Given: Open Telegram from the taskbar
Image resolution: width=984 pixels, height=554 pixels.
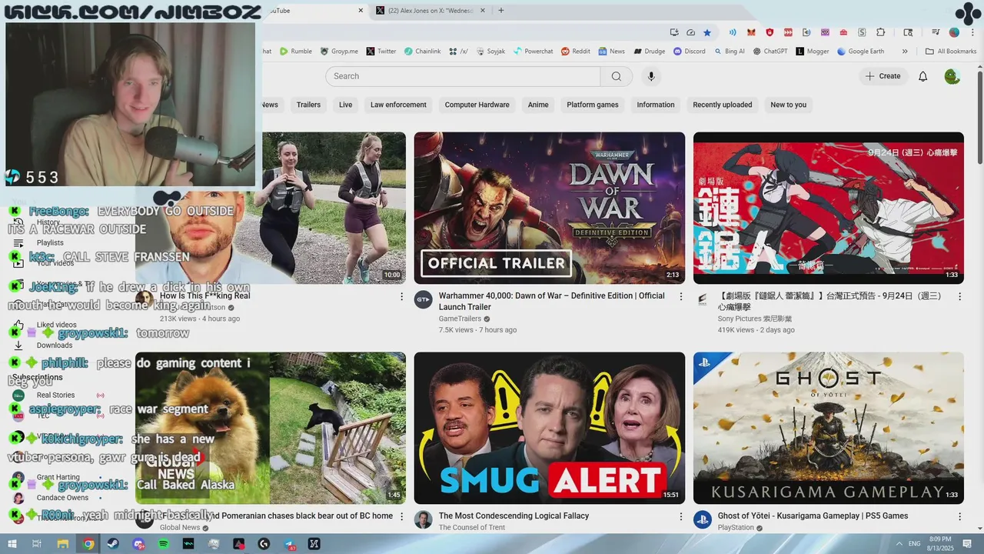Looking at the screenshot, I should (x=289, y=544).
